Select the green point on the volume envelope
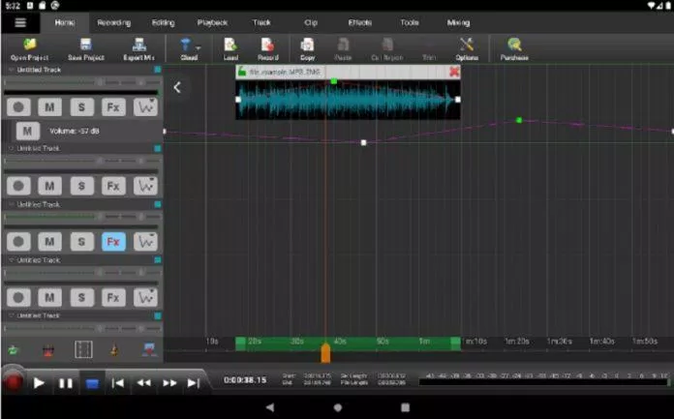The width and height of the screenshot is (674, 419). pos(519,120)
